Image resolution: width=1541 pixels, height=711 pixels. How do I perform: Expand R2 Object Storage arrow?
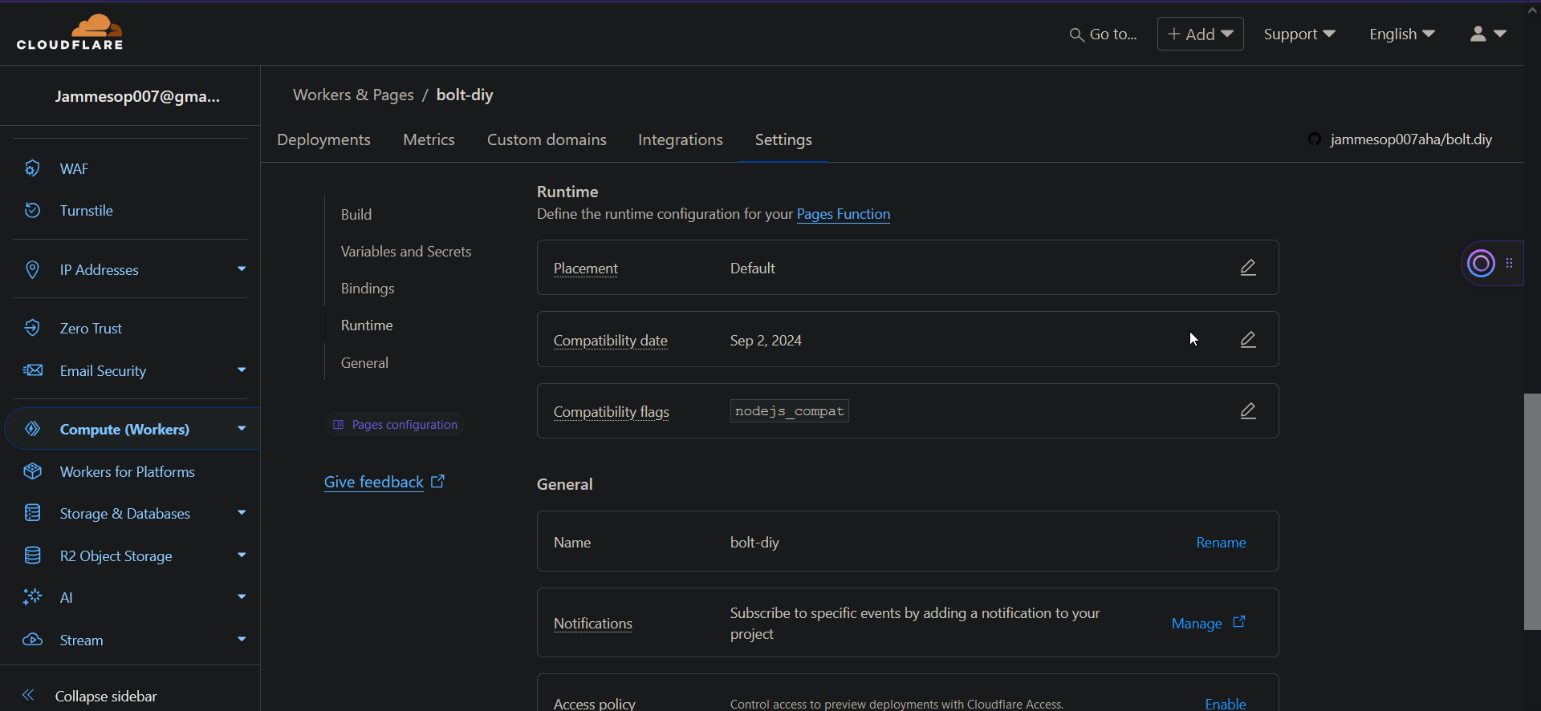click(242, 555)
